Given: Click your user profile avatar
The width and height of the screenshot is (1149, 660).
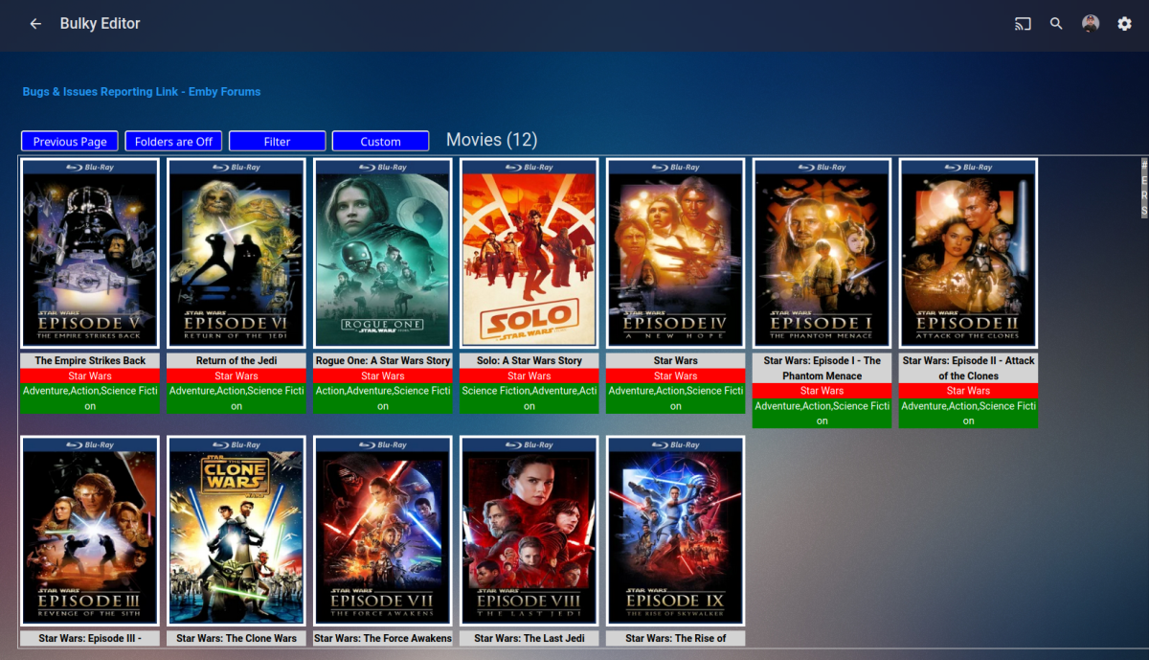Looking at the screenshot, I should pyautogui.click(x=1091, y=24).
